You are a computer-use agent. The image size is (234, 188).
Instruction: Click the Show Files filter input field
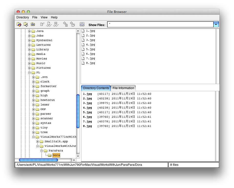pyautogui.click(x=160, y=25)
